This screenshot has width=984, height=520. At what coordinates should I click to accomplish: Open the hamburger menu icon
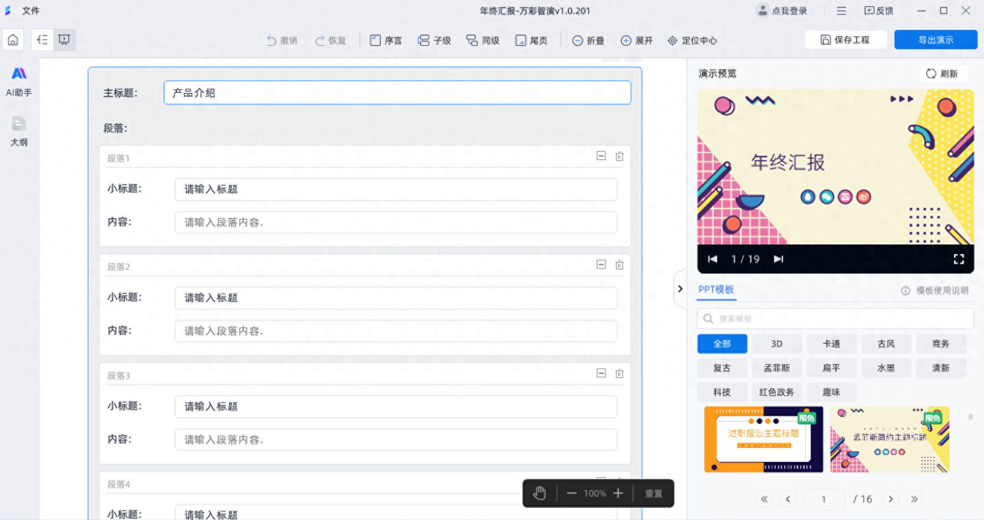pyautogui.click(x=841, y=11)
